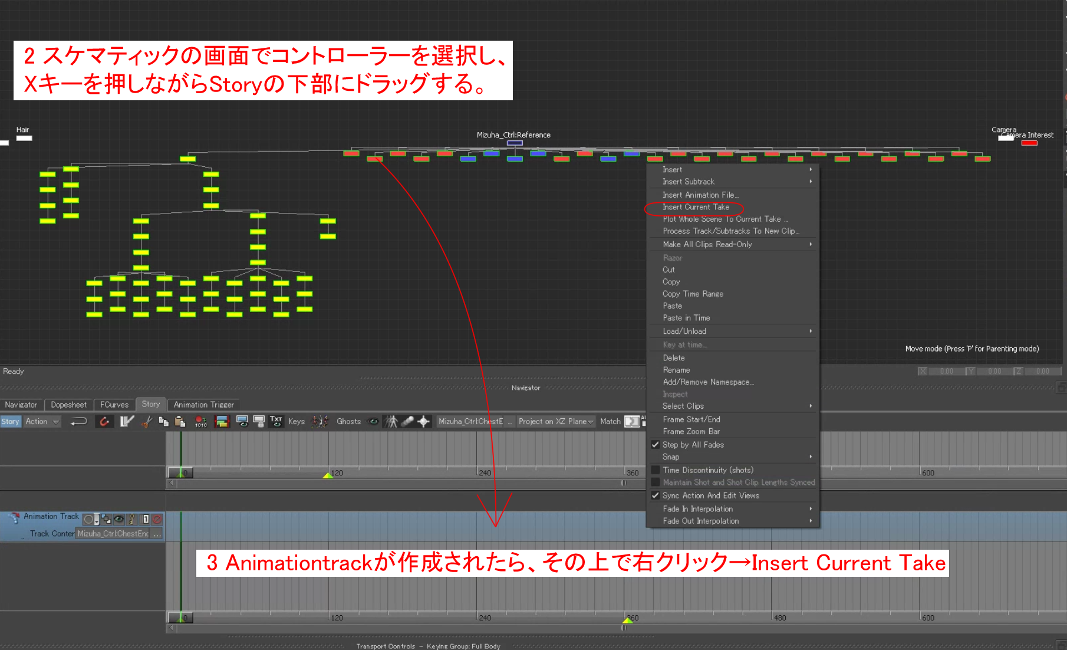Click the character skeleton icon in the toolbar
This screenshot has height=650, width=1067.
click(391, 421)
